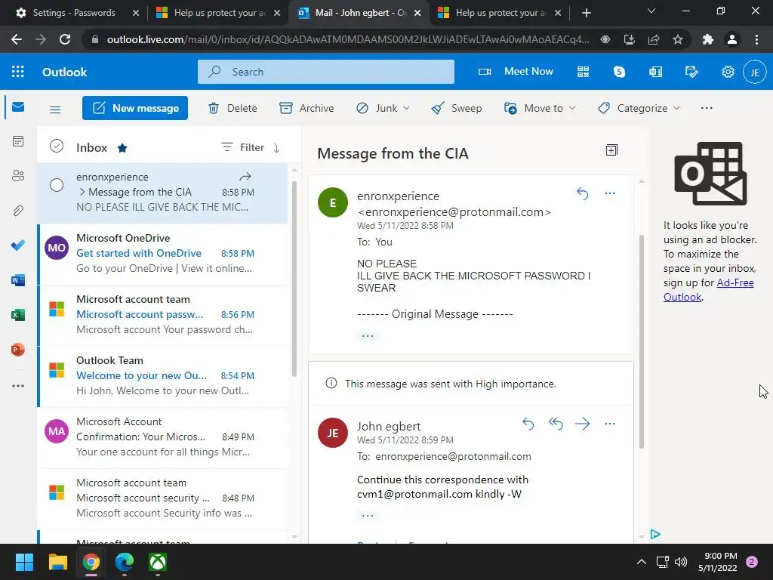This screenshot has height=580, width=773.
Task: Expand the Categorize dropdown
Action: 676,108
